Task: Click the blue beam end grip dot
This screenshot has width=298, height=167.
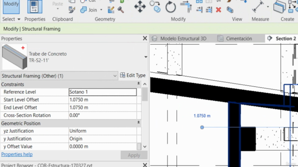Action: 202,128
